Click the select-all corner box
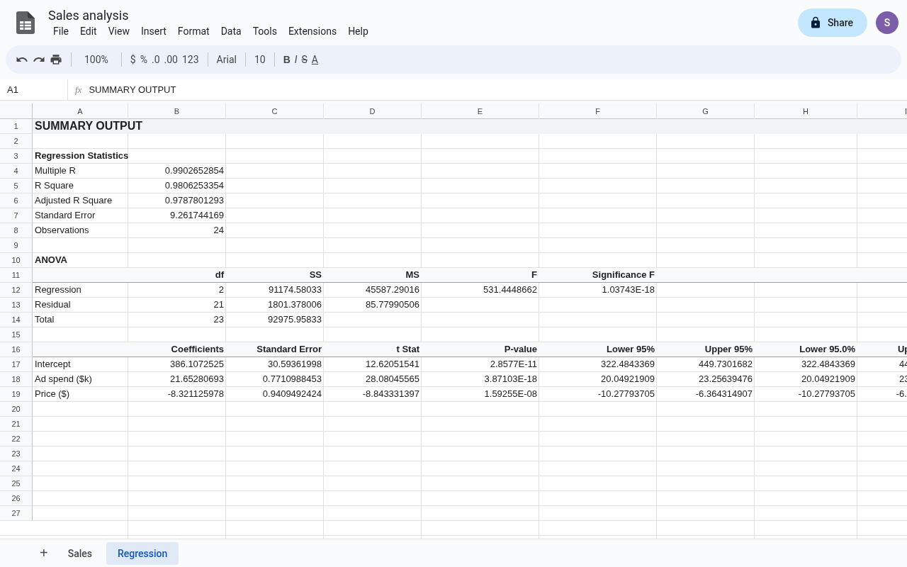Viewport: 907px width, 567px height. tap(16, 111)
